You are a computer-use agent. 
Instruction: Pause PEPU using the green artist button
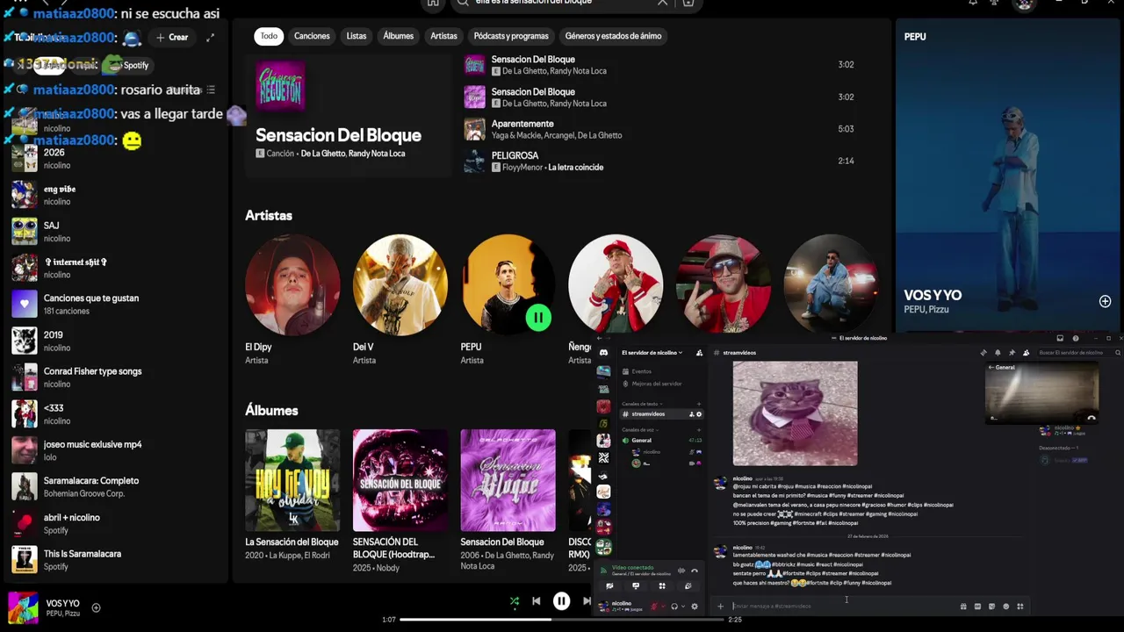pos(538,318)
